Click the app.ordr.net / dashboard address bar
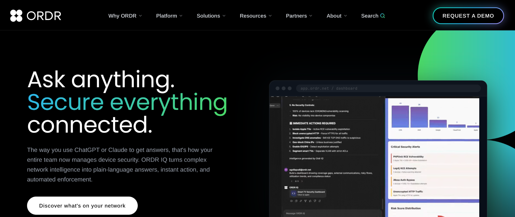This screenshot has height=217, width=515. 388,89
